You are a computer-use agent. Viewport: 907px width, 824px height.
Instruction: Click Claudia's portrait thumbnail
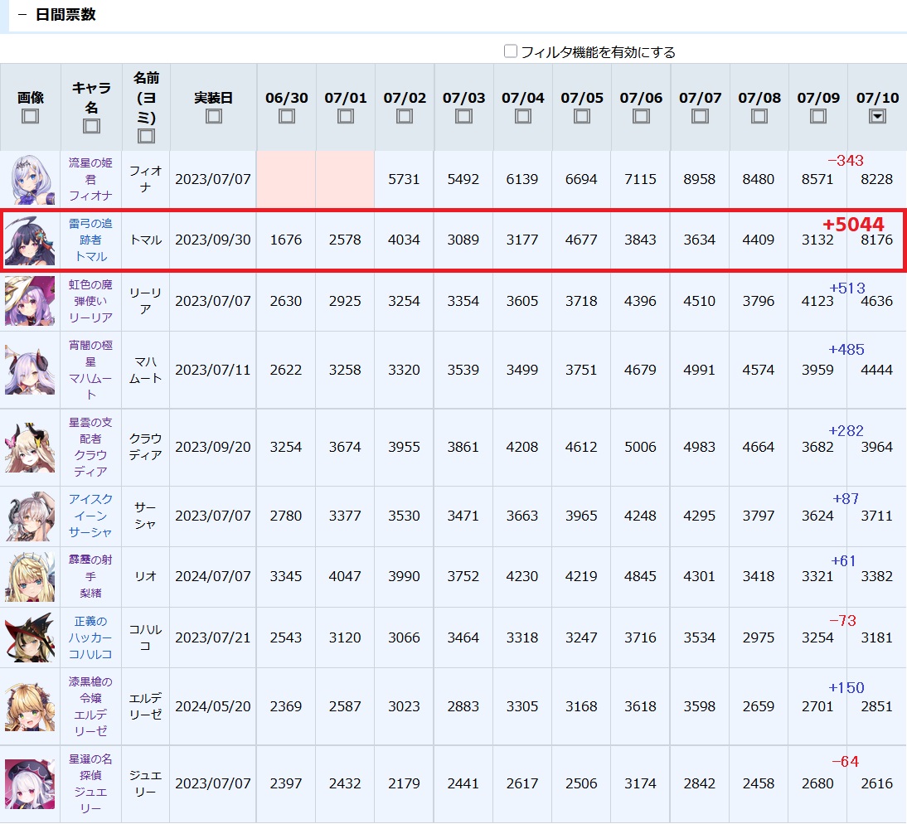click(x=30, y=447)
